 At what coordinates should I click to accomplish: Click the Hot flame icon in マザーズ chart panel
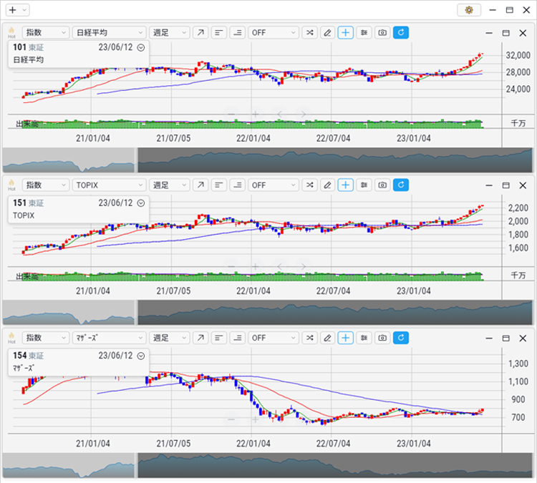coord(11,338)
